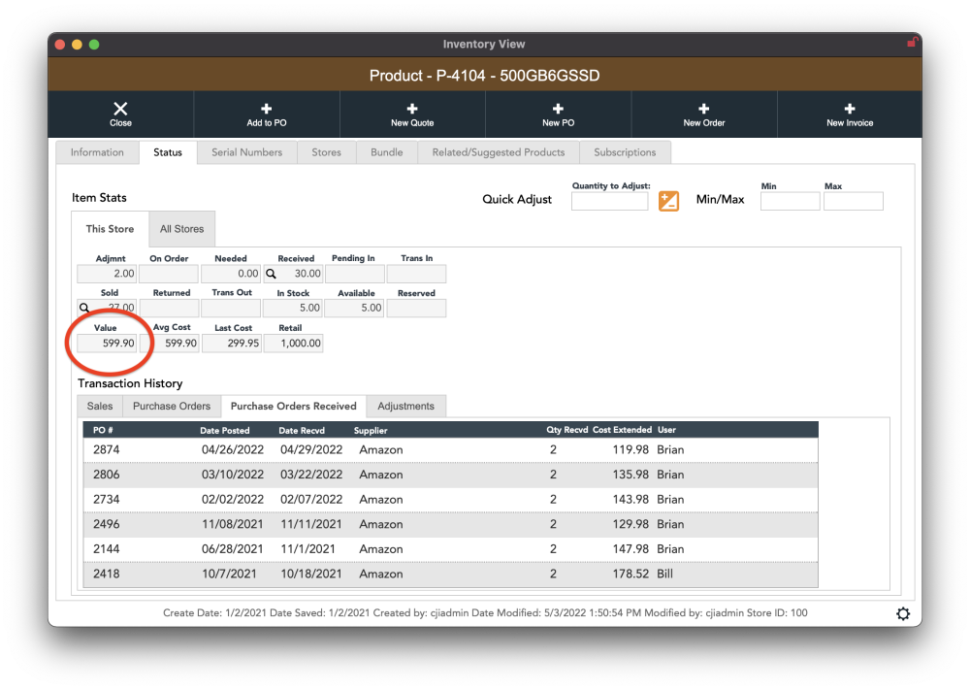Show the Adjustments transaction history tab
Image resolution: width=970 pixels, height=690 pixels.
[x=405, y=406]
